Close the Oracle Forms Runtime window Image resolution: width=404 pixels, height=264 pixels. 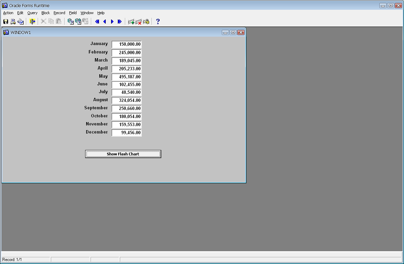398,5
